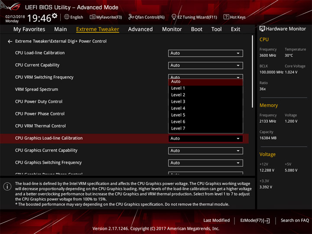The height and width of the screenshot is (234, 312).
Task: Choose Level 7 option
Action: pyautogui.click(x=205, y=129)
